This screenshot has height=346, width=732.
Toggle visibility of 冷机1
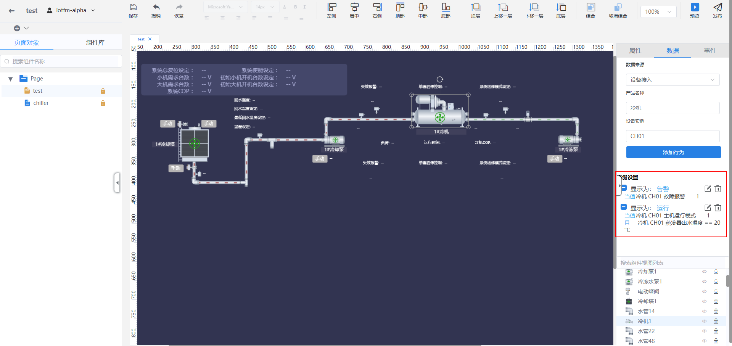pyautogui.click(x=705, y=321)
